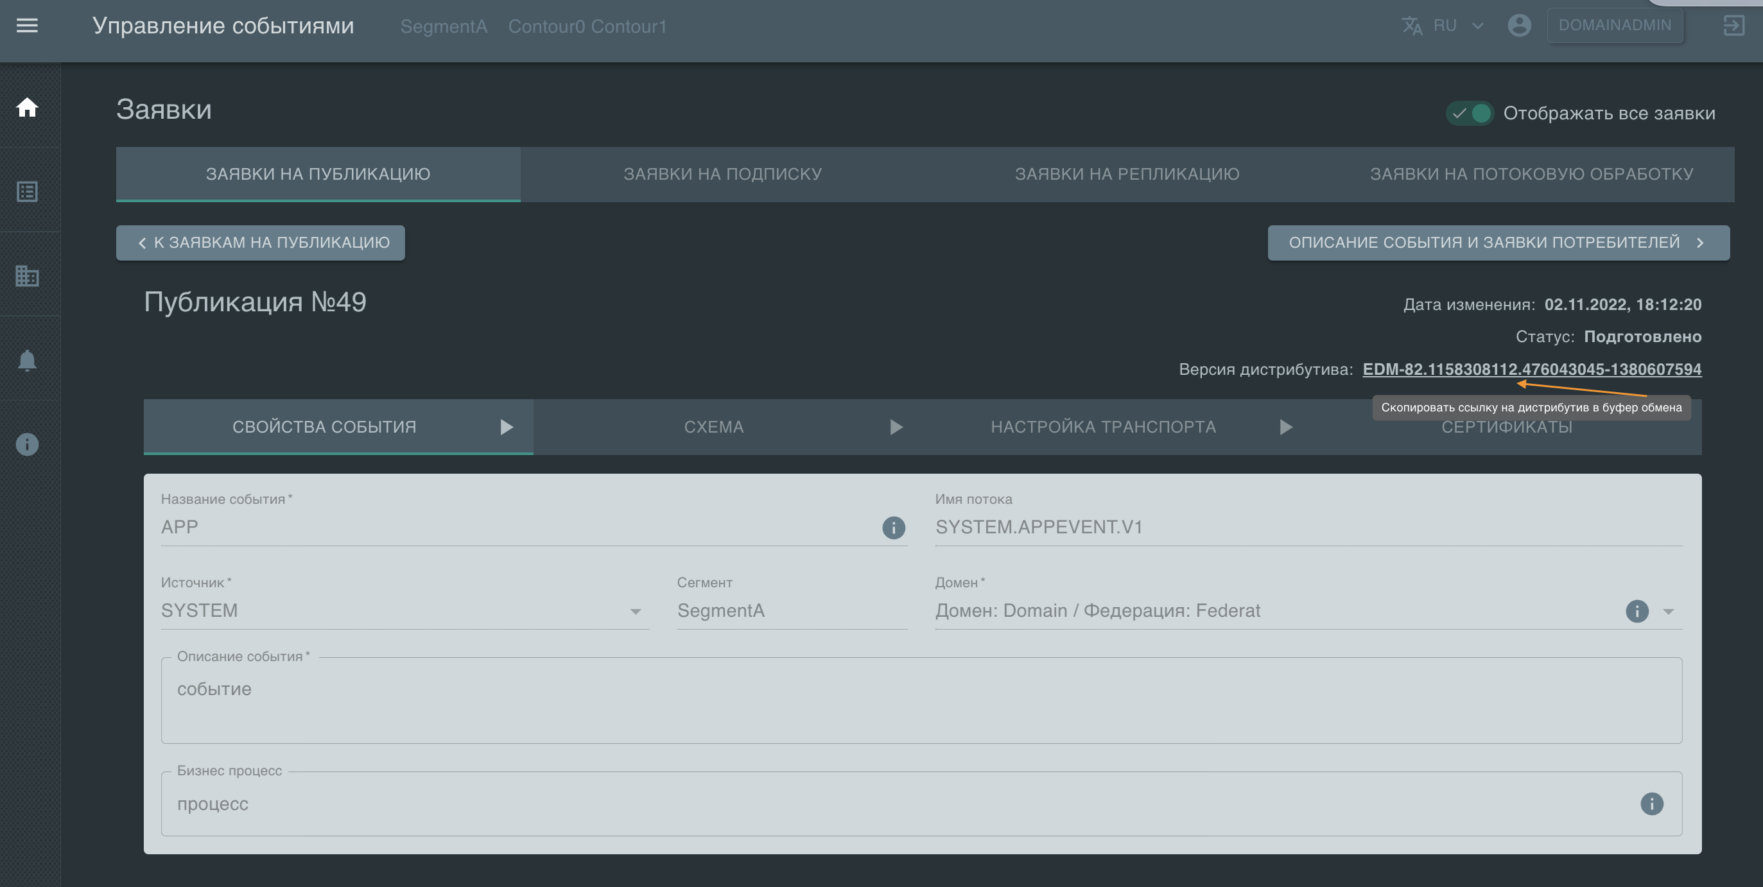Image resolution: width=1763 pixels, height=887 pixels.
Task: Click the EDM-82 distribution version link
Action: (x=1532, y=369)
